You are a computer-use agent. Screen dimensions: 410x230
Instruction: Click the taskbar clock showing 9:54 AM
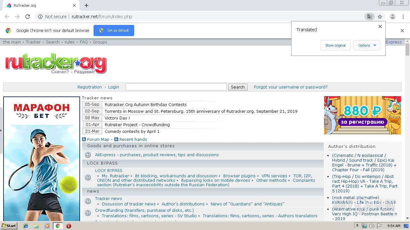click(394, 226)
